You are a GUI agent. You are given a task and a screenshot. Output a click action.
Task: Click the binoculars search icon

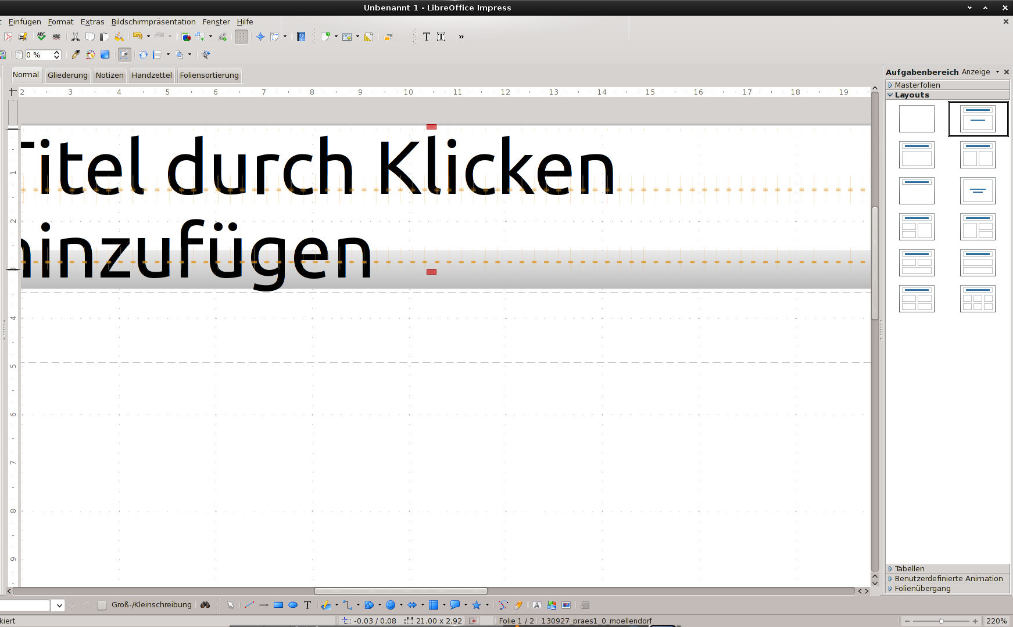[205, 605]
